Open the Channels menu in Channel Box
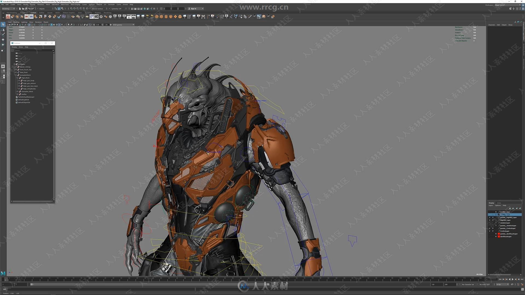 tap(491, 25)
